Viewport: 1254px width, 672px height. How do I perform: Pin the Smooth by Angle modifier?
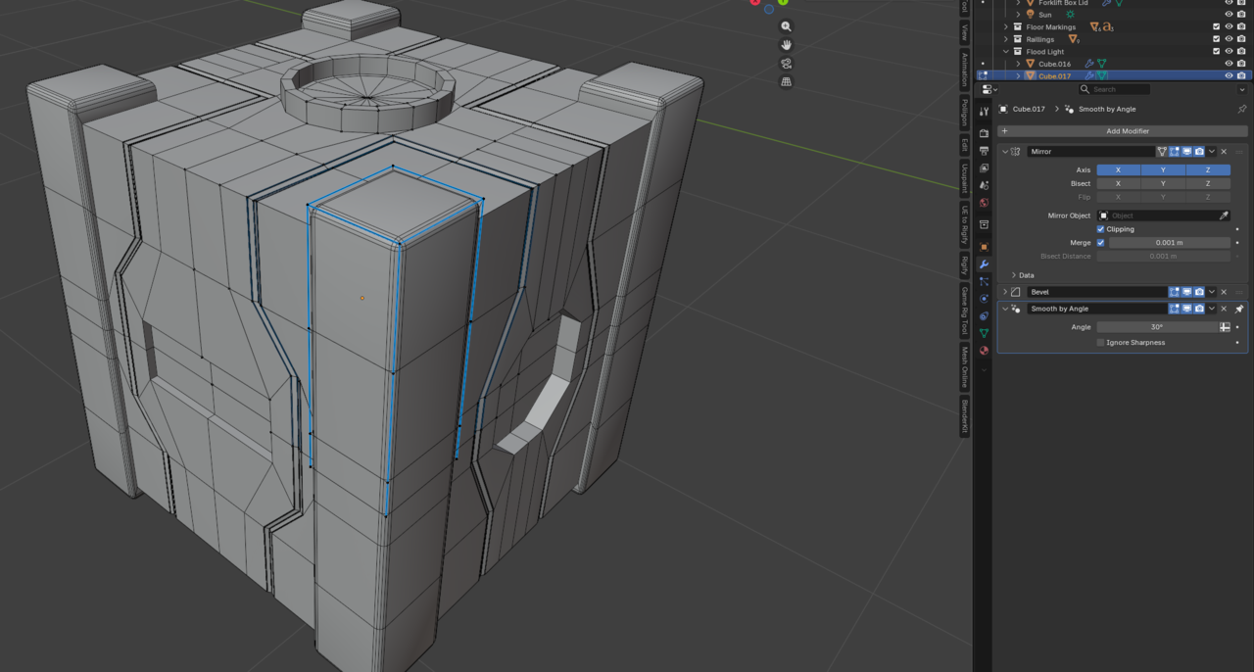coord(1238,309)
